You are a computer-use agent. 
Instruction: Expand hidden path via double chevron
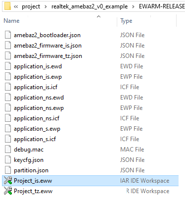pyautogui.click(x=16, y=6)
